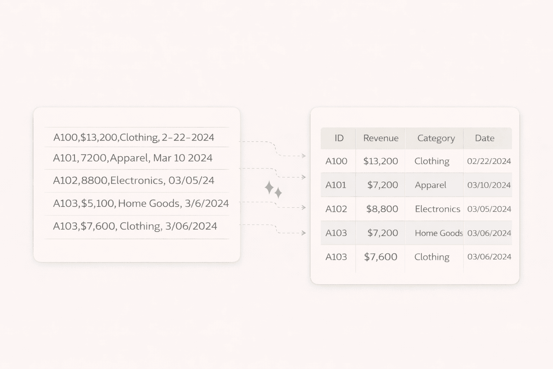Image resolution: width=553 pixels, height=369 pixels.
Task: Click raw line 'A100,$13,200,Clothing, 2-22-2024'
Action: tap(134, 137)
